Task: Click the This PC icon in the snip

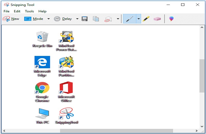Action: 42,113
